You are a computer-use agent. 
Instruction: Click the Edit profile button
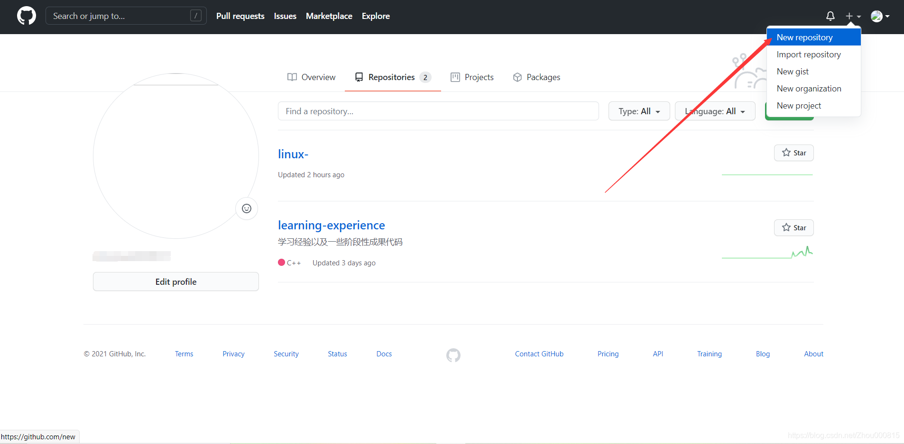[x=176, y=282]
